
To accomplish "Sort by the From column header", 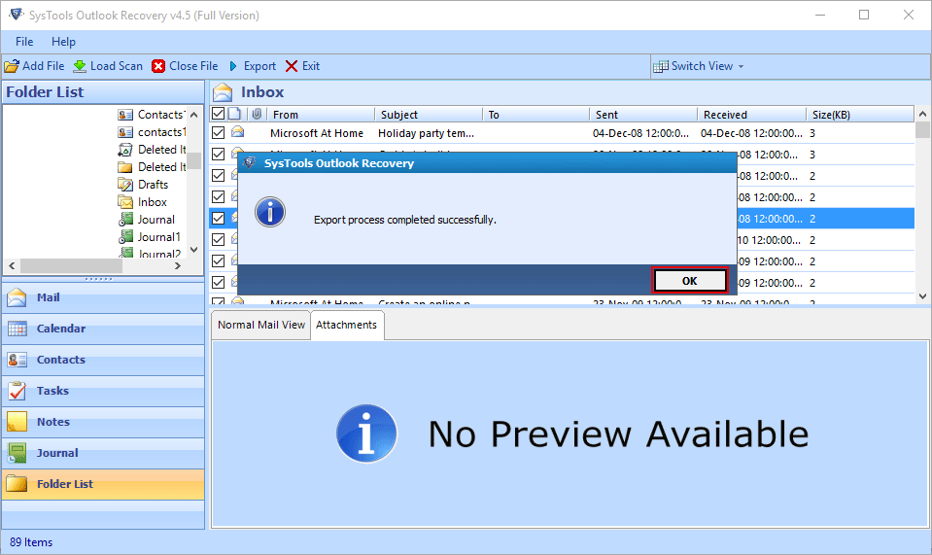I will [321, 114].
